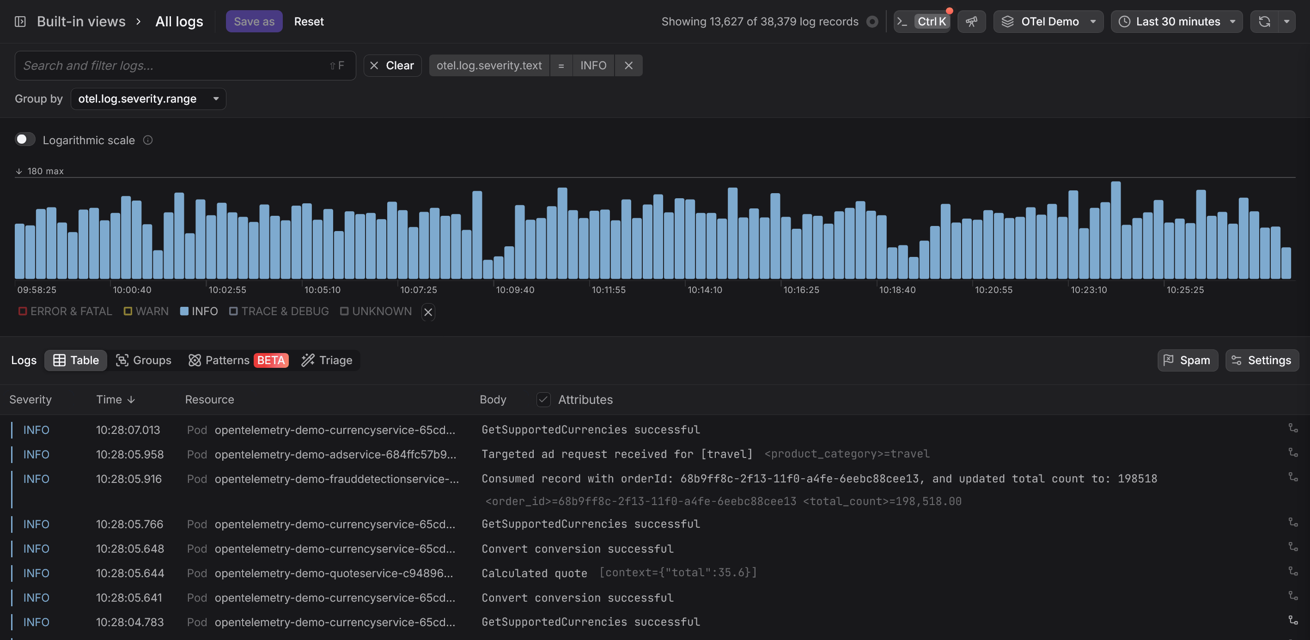Click the refresh logs icon
This screenshot has width=1310, height=640.
(x=1264, y=21)
